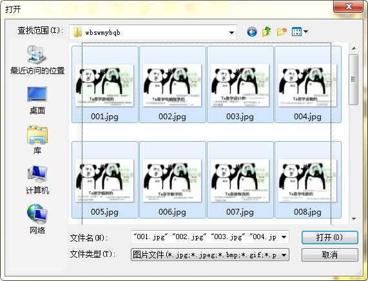The image size is (368, 281).
Task: Expand view options dropdown arrow
Action: click(x=305, y=32)
